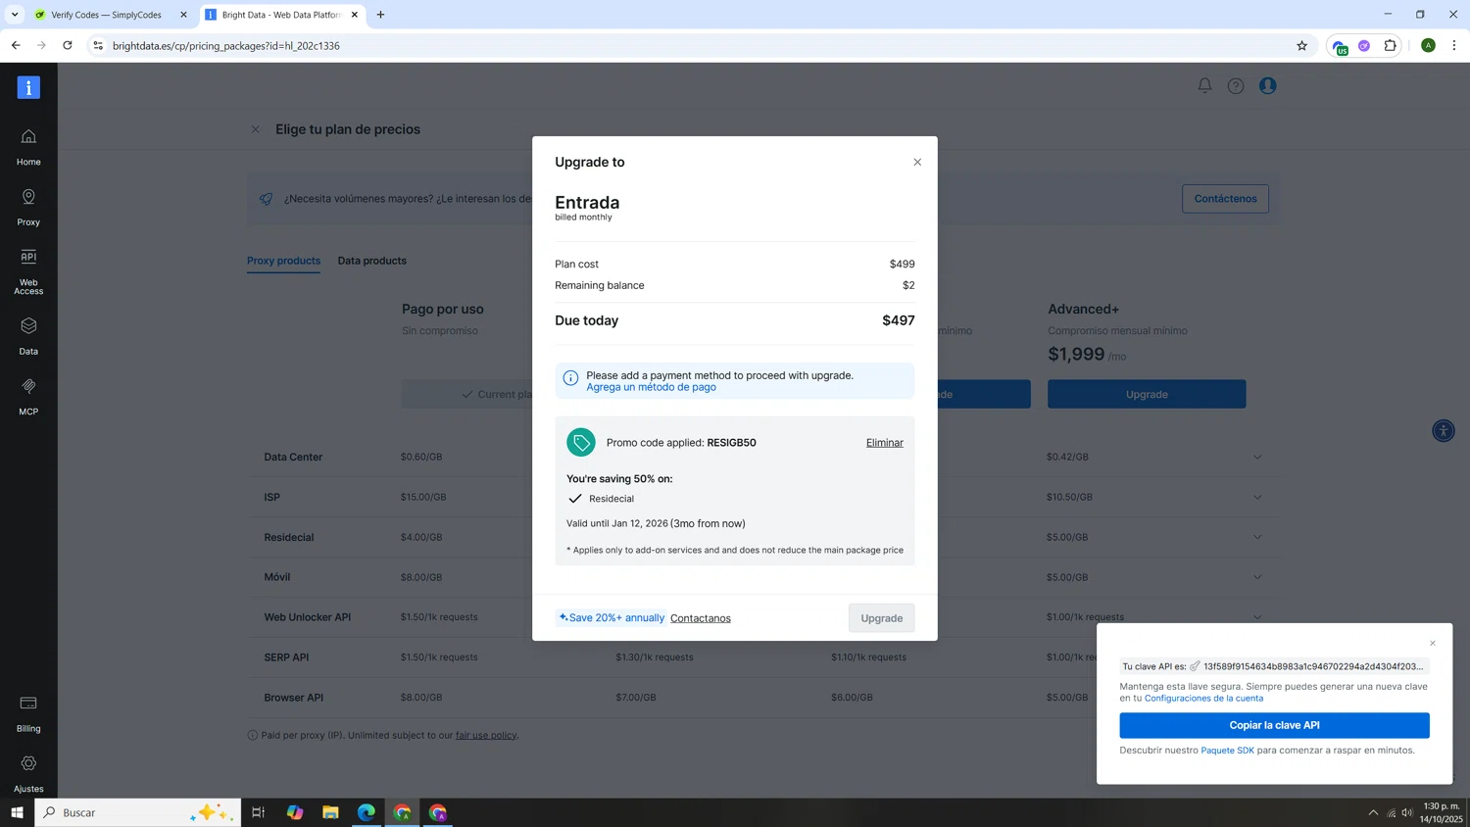Click Copiar la clave API button
The height and width of the screenshot is (827, 1470).
[1274, 725]
